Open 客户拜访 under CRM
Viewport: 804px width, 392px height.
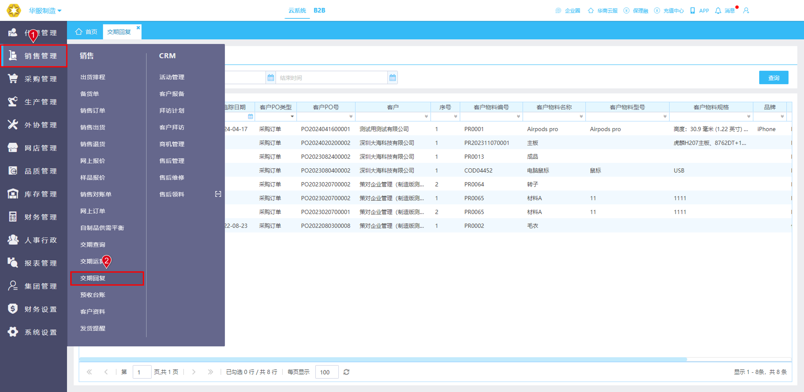172,127
